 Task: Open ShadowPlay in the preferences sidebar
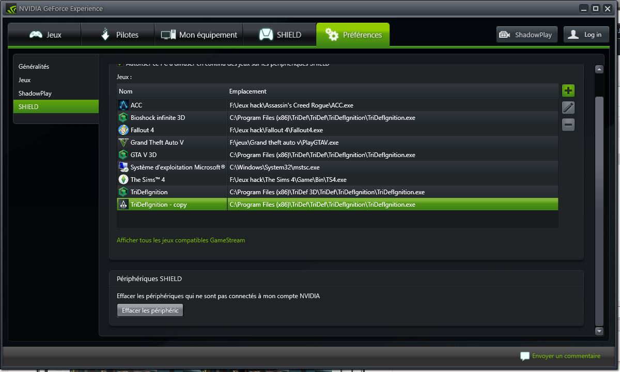pos(35,94)
